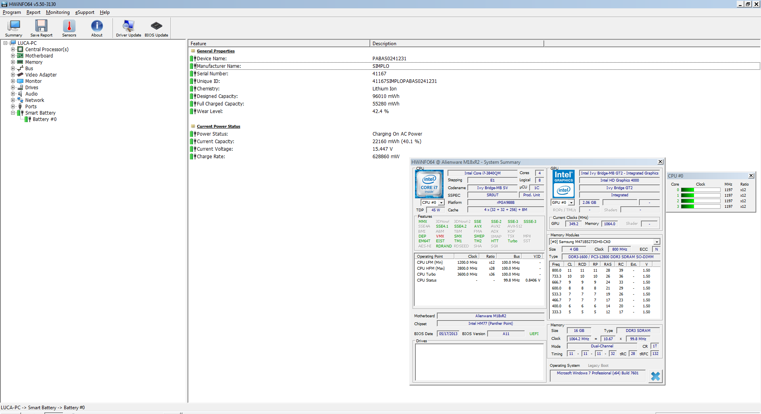Image resolution: width=761 pixels, height=414 pixels.
Task: Select Memory tree node
Action: pyautogui.click(x=34, y=62)
